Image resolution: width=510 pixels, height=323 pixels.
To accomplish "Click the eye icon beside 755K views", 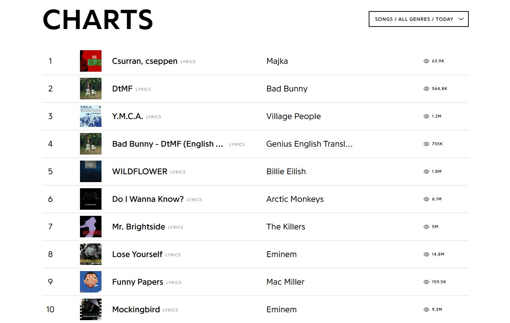I will (x=426, y=144).
